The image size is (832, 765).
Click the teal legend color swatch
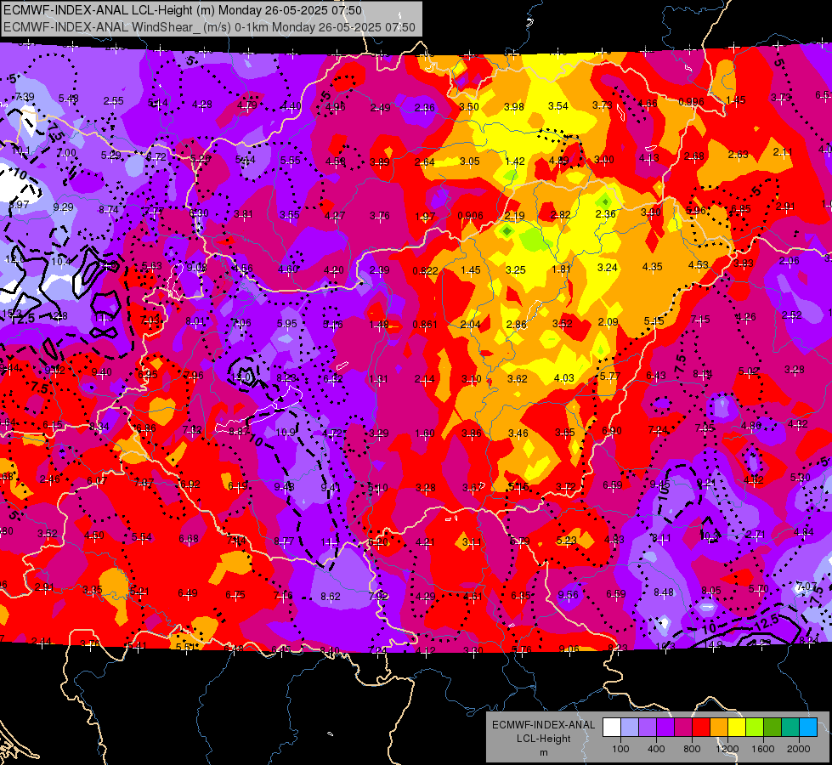(790, 728)
